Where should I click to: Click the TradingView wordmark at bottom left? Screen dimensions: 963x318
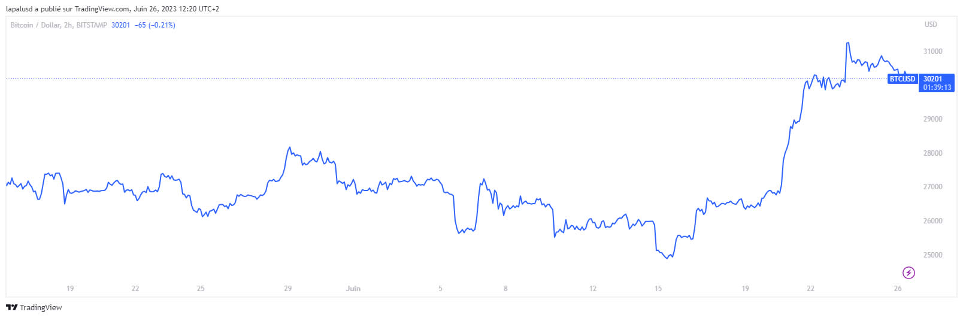pos(41,307)
